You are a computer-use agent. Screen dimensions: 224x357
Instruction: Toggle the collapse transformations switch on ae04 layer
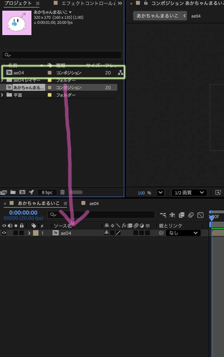point(112,233)
